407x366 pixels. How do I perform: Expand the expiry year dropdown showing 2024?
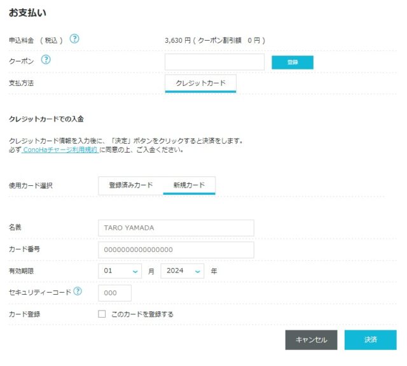183,271
